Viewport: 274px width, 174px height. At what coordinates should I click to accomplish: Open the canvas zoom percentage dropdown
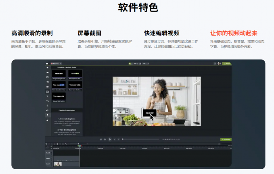point(146,63)
